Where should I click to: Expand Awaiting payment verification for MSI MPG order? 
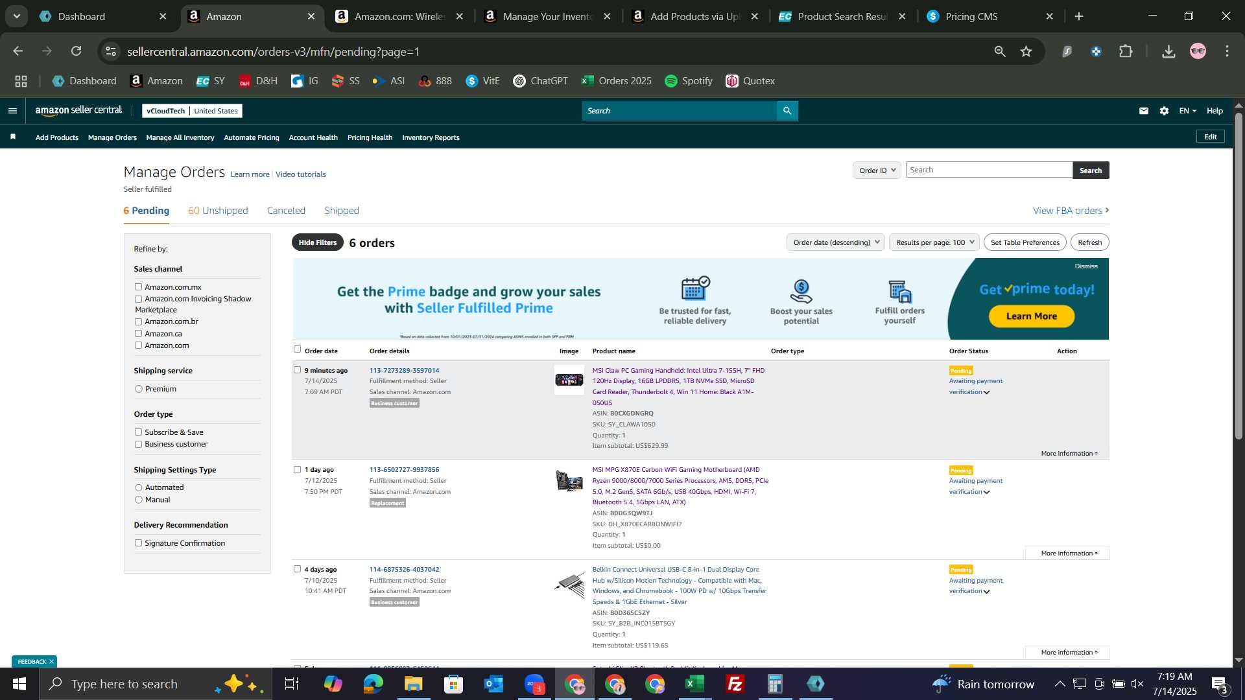987,492
